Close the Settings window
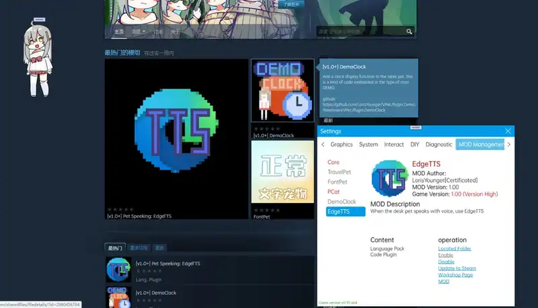The image size is (538, 308). (x=508, y=131)
